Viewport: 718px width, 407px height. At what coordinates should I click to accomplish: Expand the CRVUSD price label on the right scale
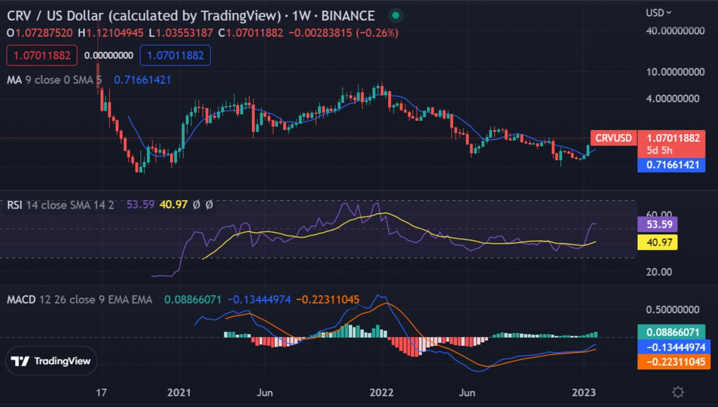click(613, 138)
